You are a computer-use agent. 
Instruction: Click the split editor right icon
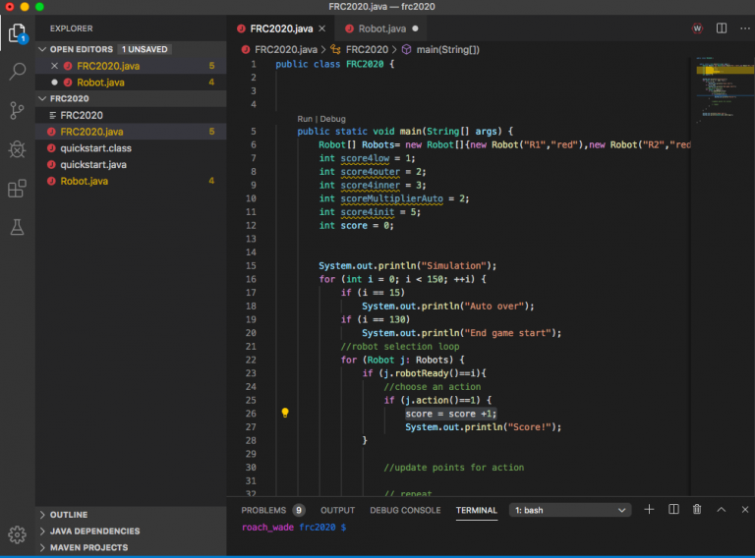pyautogui.click(x=722, y=28)
